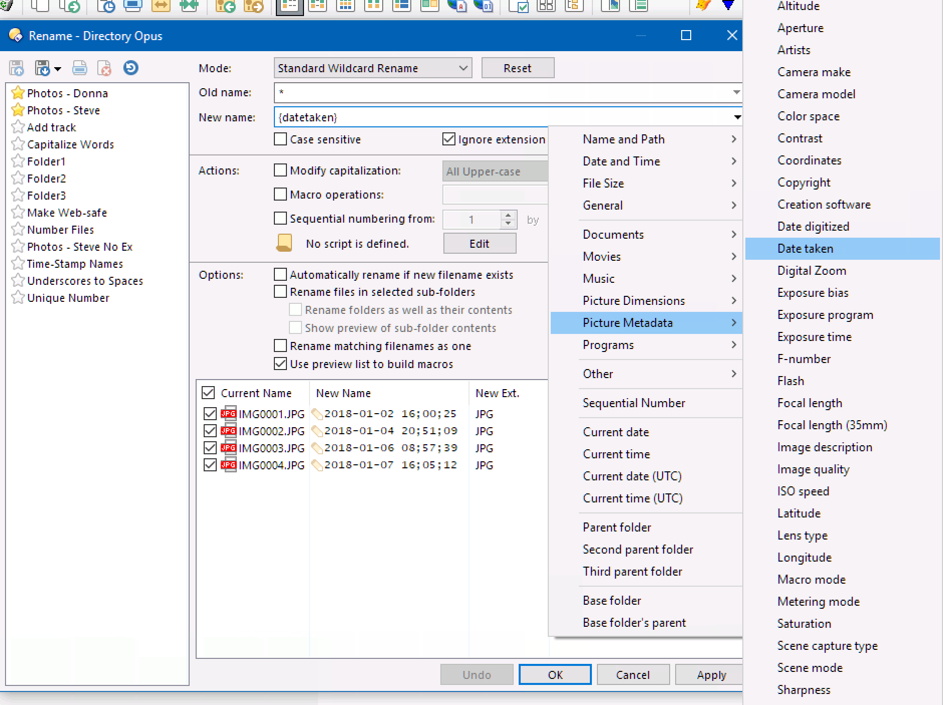The width and height of the screenshot is (943, 705).
Task: Enable the Case sensitive checkbox
Action: tap(280, 139)
